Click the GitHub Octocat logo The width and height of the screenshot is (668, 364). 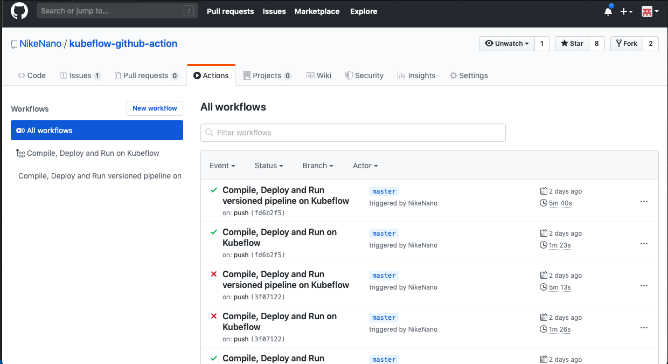tap(19, 11)
